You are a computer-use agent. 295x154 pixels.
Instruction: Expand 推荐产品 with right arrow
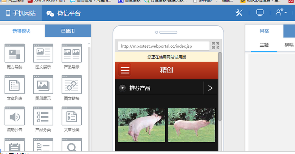[210, 88]
